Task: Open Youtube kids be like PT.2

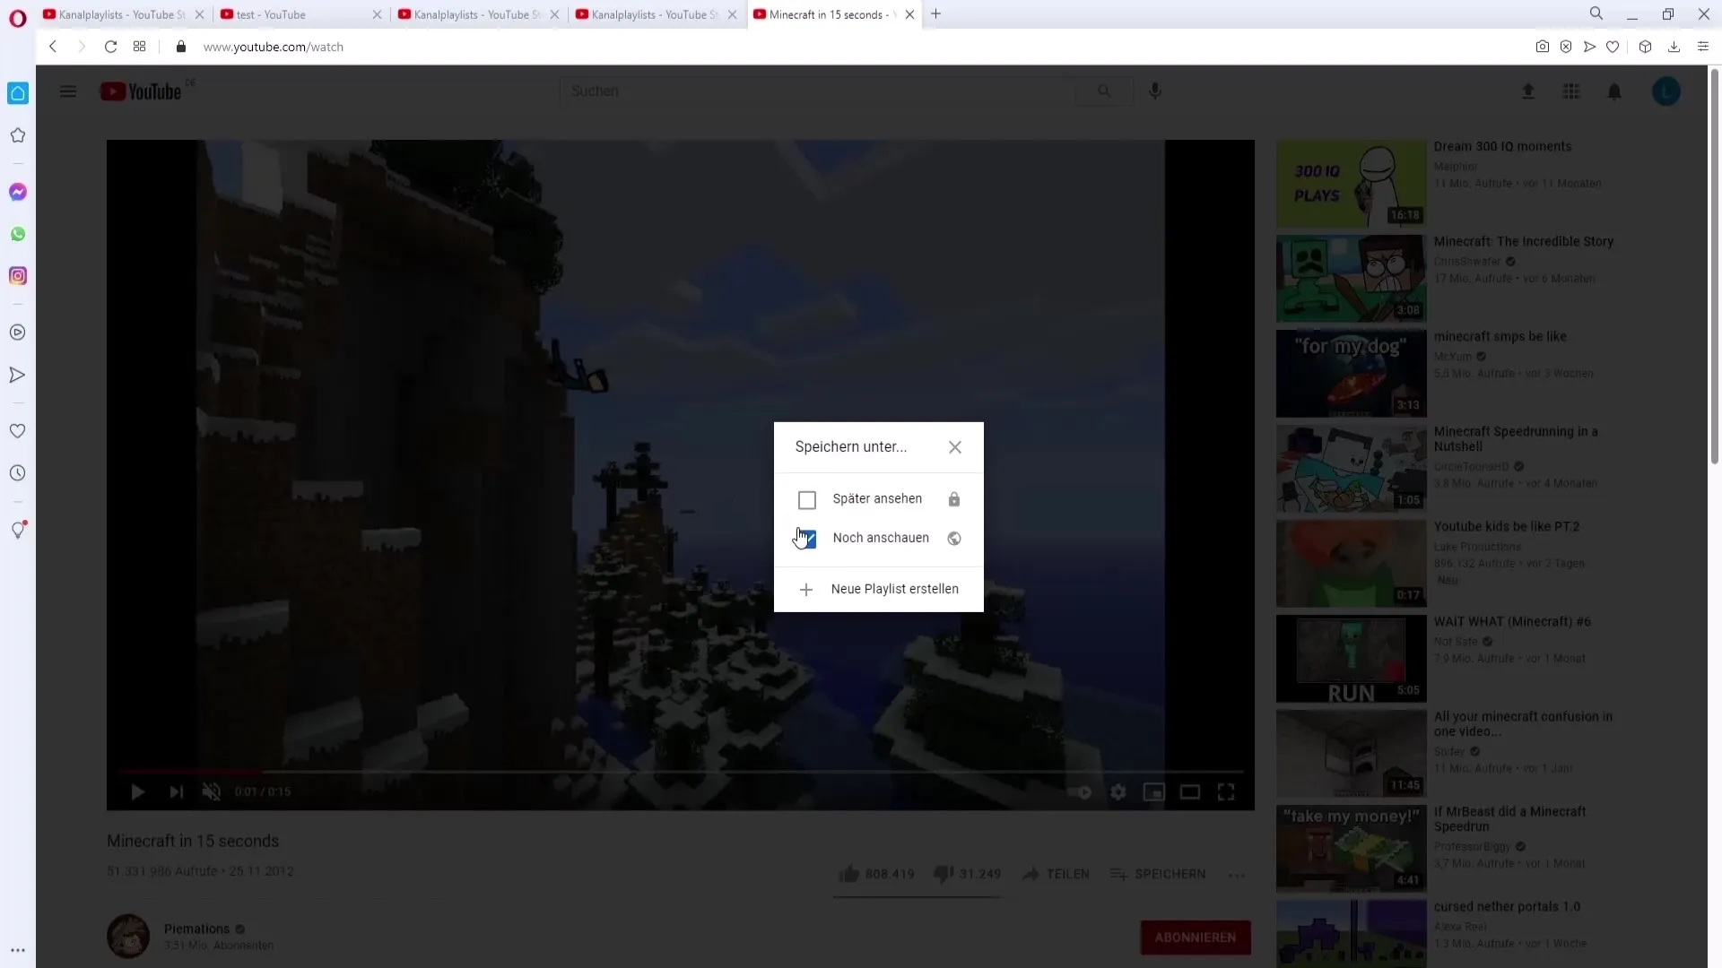Action: coord(1507,527)
